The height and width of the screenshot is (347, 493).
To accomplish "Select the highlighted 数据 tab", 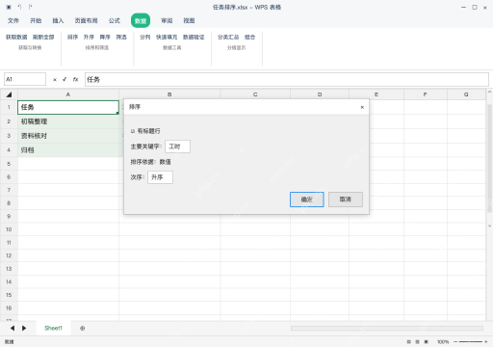I will point(141,21).
